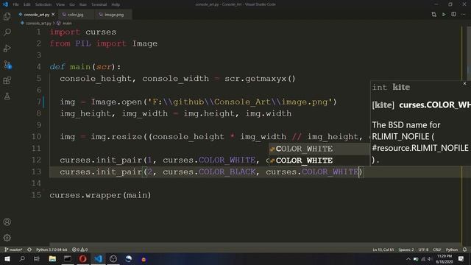Close the console_art.py tab
This screenshot has height=265, width=471.
(x=53, y=15)
